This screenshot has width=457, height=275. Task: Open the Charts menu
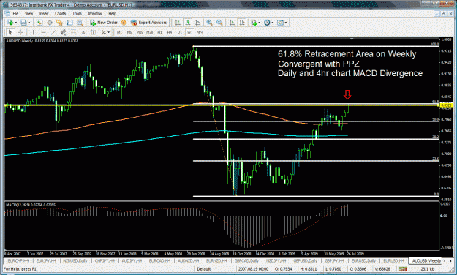click(61, 13)
